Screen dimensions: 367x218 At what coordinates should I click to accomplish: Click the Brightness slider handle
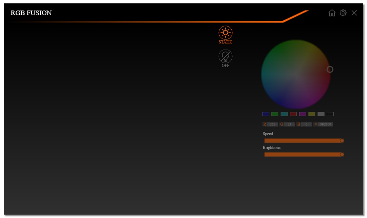342,155
